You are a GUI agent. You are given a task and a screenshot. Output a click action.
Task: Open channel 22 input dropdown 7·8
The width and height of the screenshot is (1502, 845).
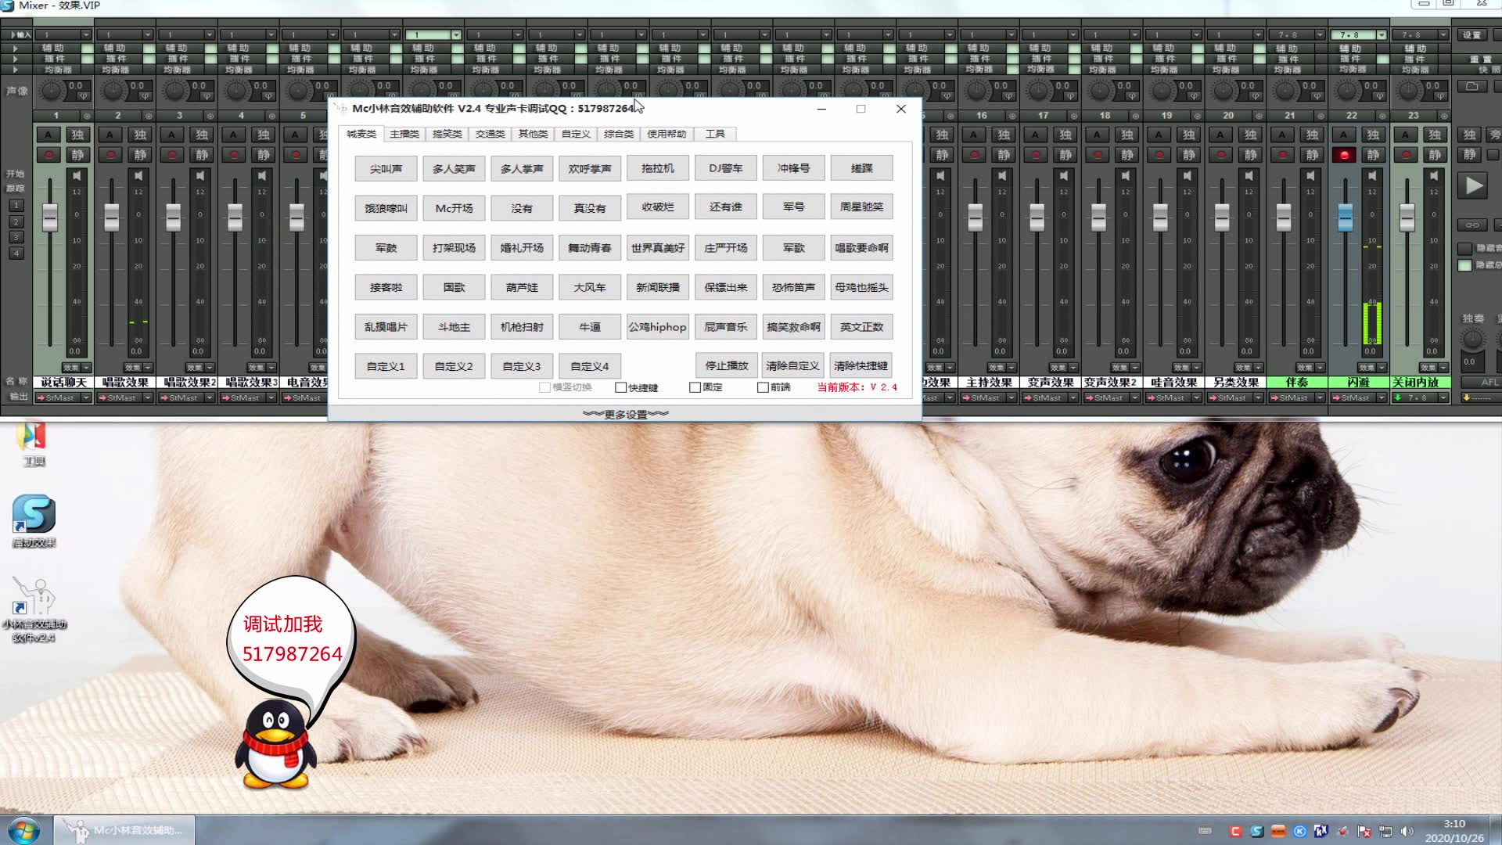1381,35
